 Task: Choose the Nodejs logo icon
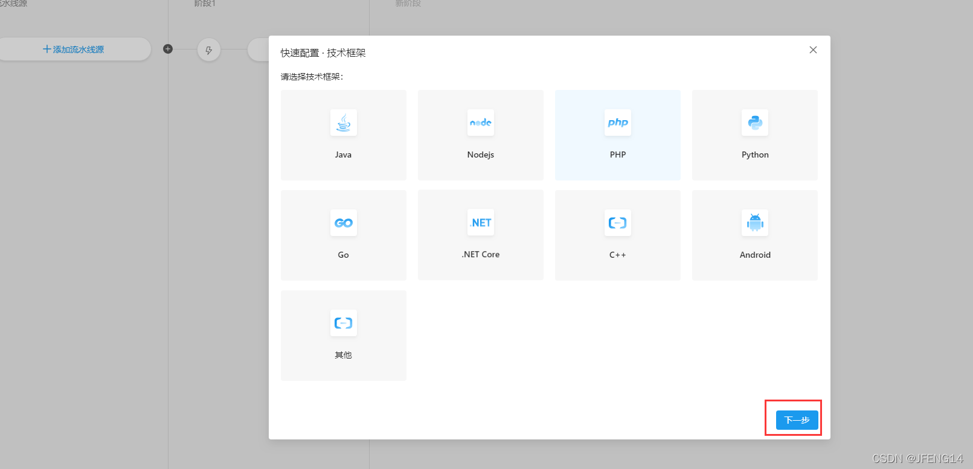[x=481, y=123]
